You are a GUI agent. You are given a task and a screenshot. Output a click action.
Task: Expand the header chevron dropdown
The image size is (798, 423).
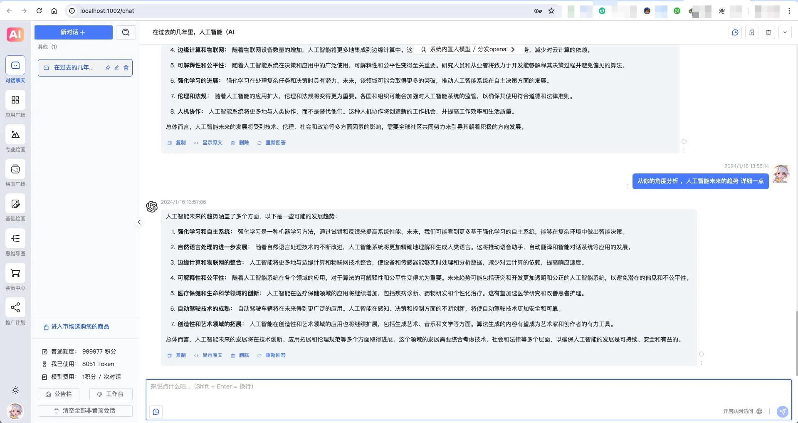785,32
